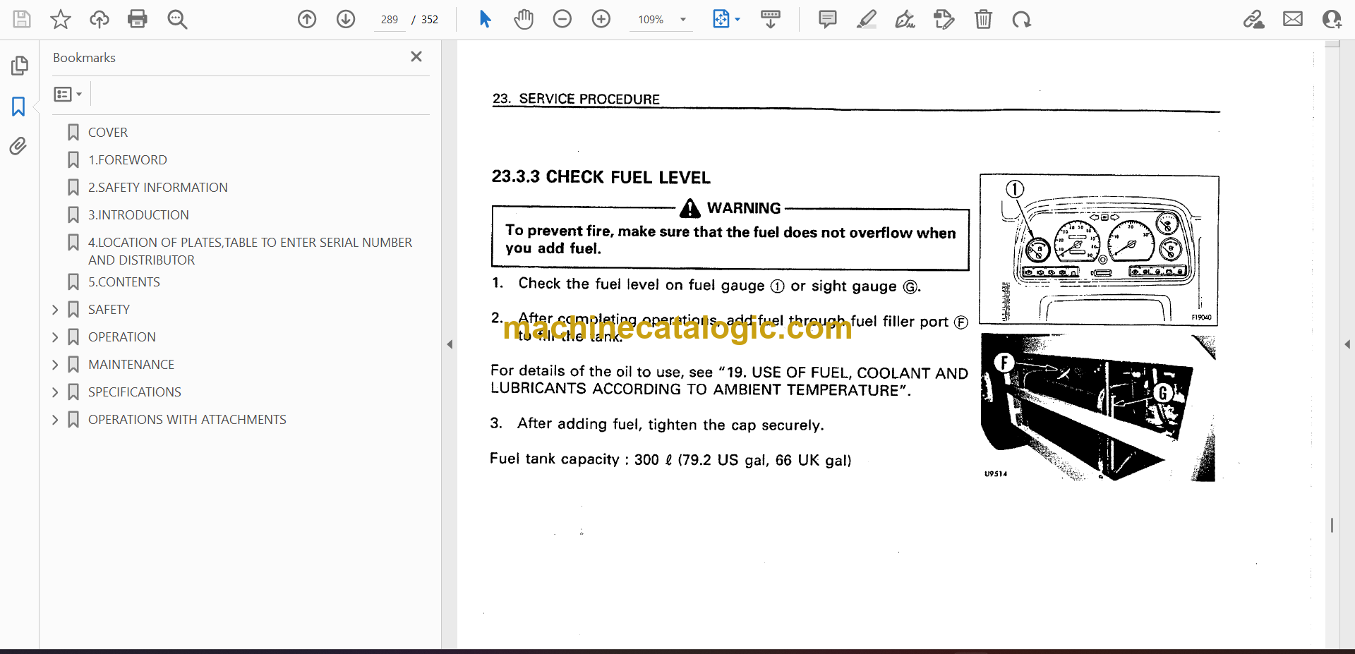Image resolution: width=1355 pixels, height=654 pixels.
Task: Share a link to the file
Action: tap(1254, 19)
